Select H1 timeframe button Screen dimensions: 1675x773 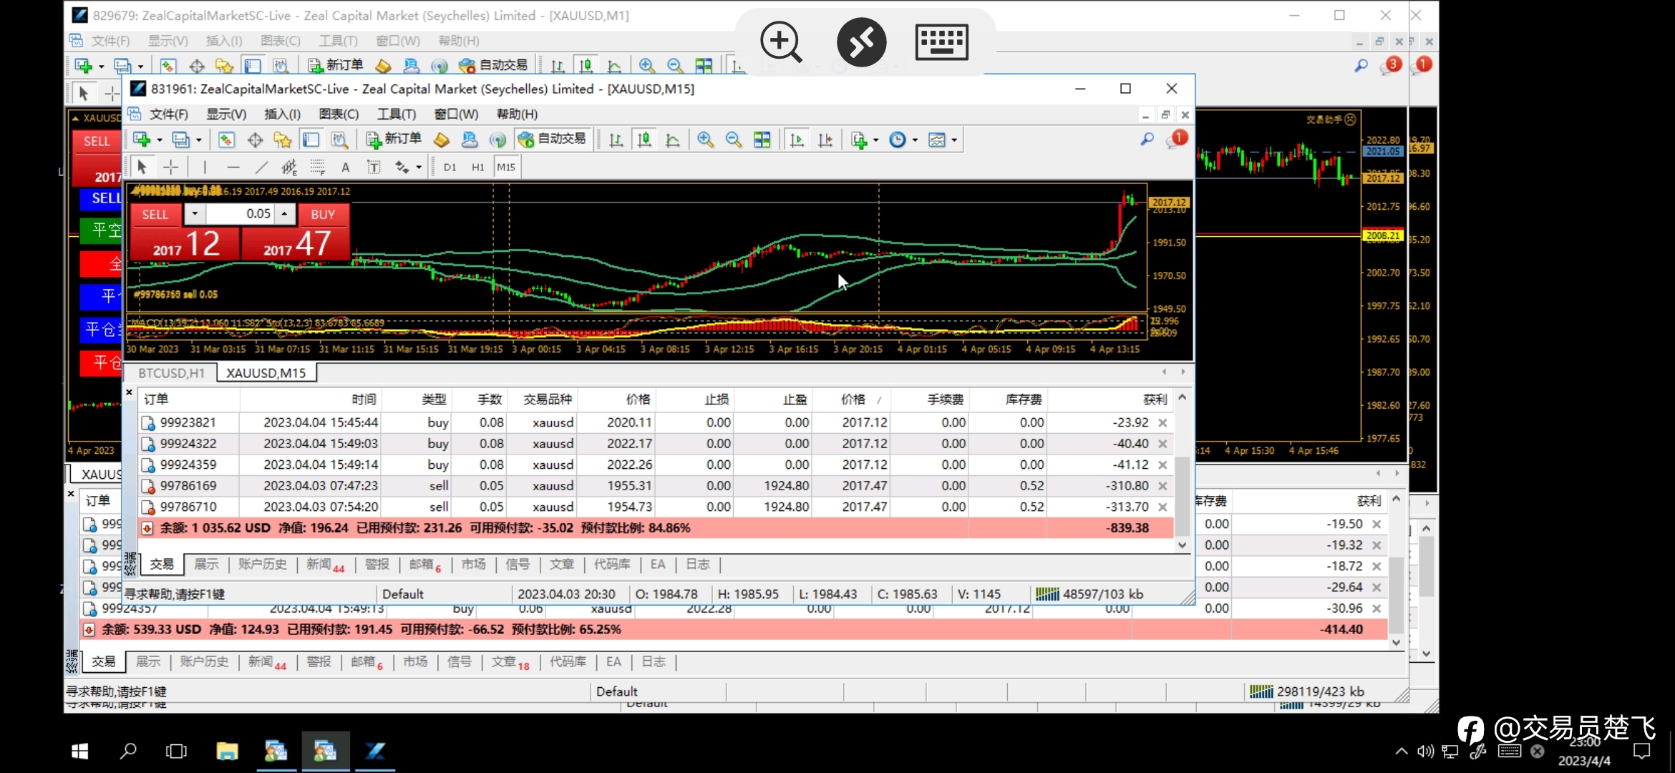(477, 167)
